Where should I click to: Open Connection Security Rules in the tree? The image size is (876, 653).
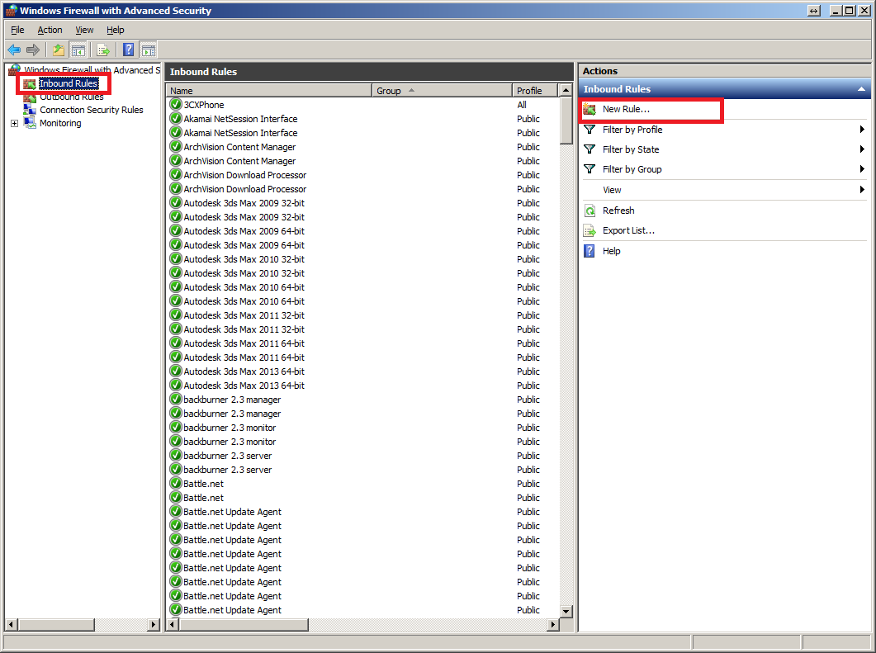pos(91,110)
